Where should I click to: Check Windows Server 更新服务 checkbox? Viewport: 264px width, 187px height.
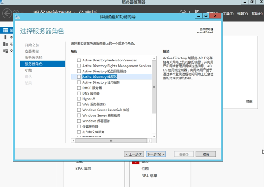[79, 115]
